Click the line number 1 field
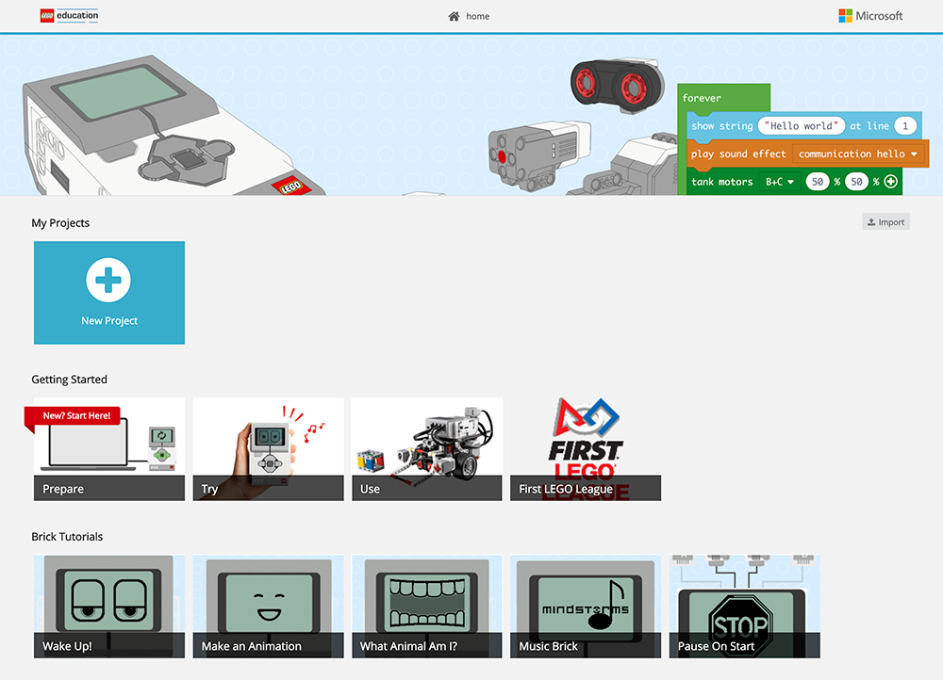This screenshot has height=680, width=943. pos(905,126)
